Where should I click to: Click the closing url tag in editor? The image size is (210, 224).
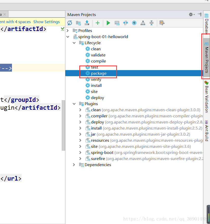(x=11, y=179)
